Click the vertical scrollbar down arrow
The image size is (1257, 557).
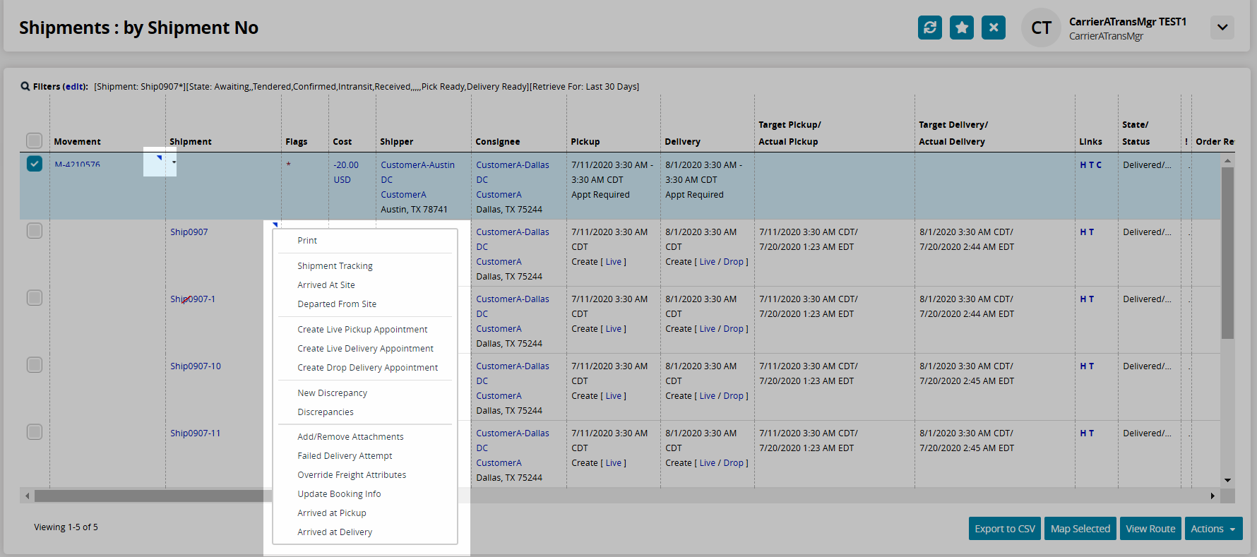[1227, 480]
